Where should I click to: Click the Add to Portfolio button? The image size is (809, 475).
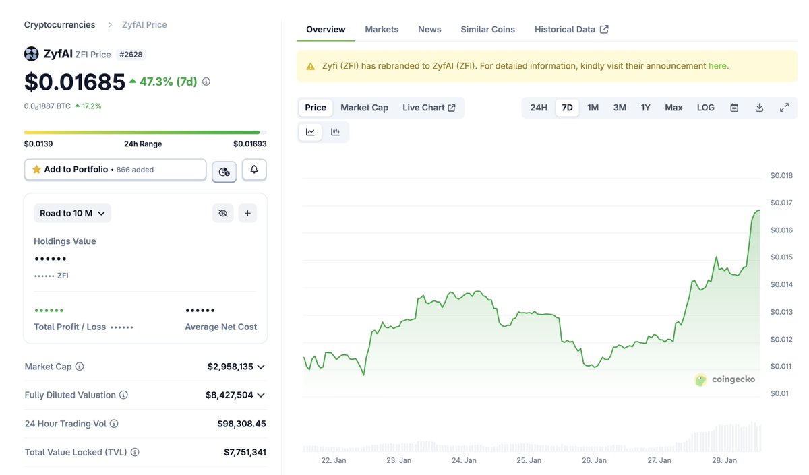(115, 170)
